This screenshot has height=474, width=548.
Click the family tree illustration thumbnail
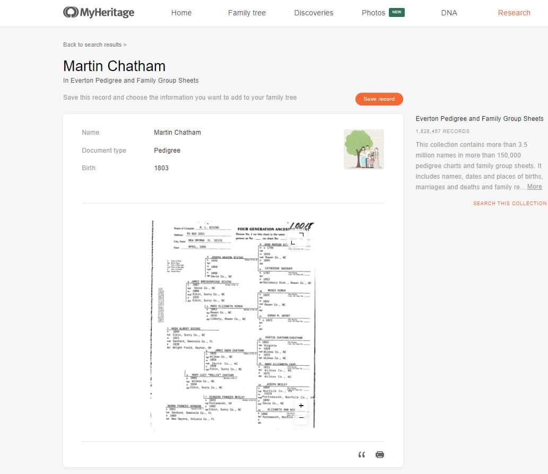pyautogui.click(x=363, y=150)
